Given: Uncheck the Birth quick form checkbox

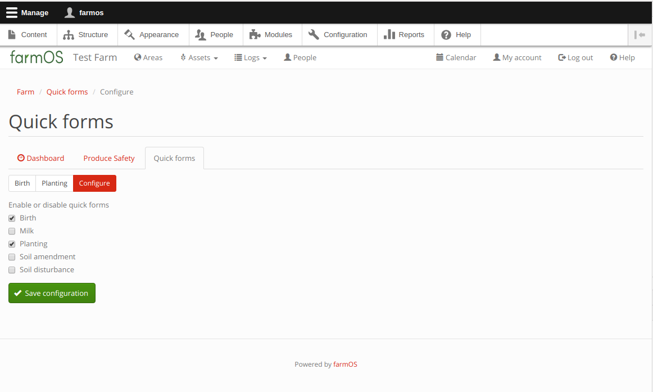Looking at the screenshot, I should tap(12, 218).
